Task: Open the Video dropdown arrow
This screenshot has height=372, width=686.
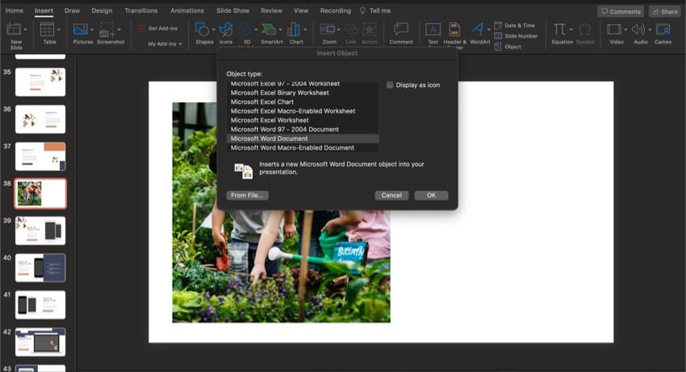Action: [x=626, y=30]
